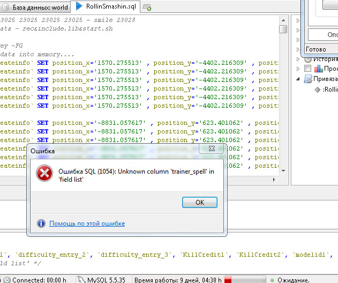Click OK in the SQL error dialog

point(199,203)
